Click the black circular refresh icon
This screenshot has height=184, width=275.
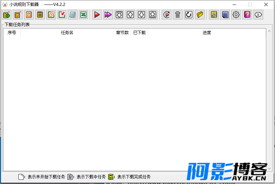tap(189, 15)
